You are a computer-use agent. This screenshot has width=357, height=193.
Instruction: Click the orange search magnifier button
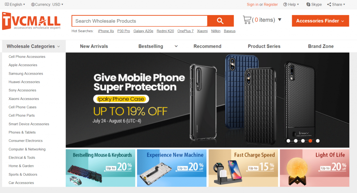pos(220,21)
